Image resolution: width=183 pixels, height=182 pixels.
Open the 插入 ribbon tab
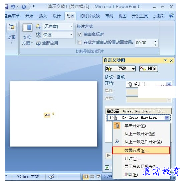click(43, 16)
